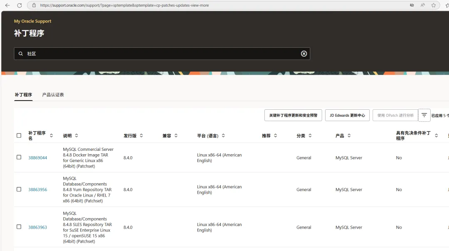This screenshot has height=251, width=449.
Task: Click General category in row 38869044
Action: coord(304,157)
